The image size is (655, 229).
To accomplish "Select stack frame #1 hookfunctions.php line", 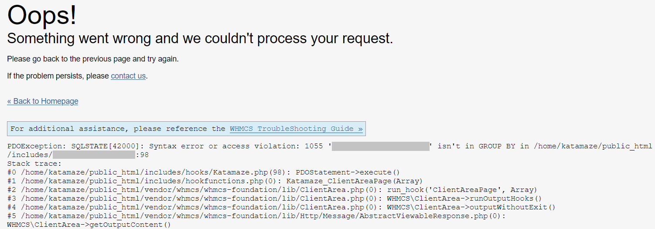I will tap(215, 181).
